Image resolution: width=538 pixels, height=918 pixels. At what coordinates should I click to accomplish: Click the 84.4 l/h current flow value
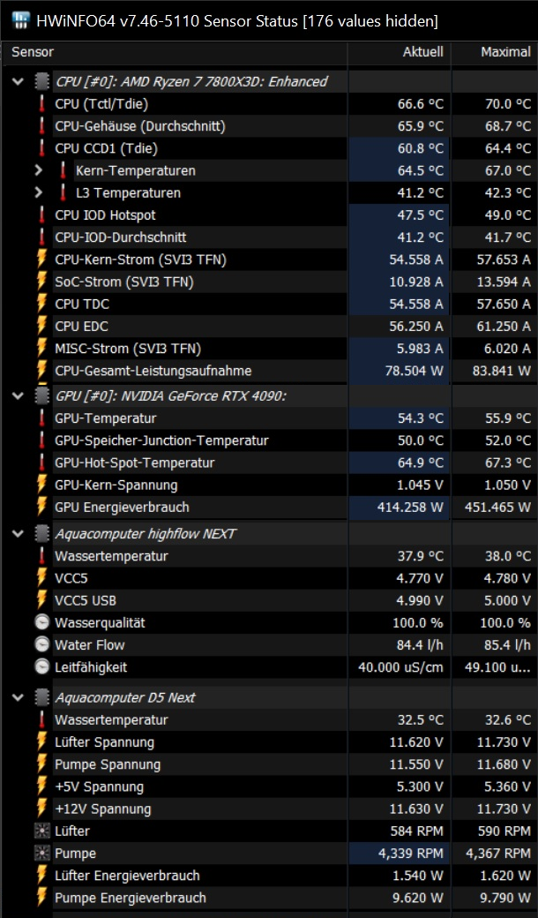420,644
